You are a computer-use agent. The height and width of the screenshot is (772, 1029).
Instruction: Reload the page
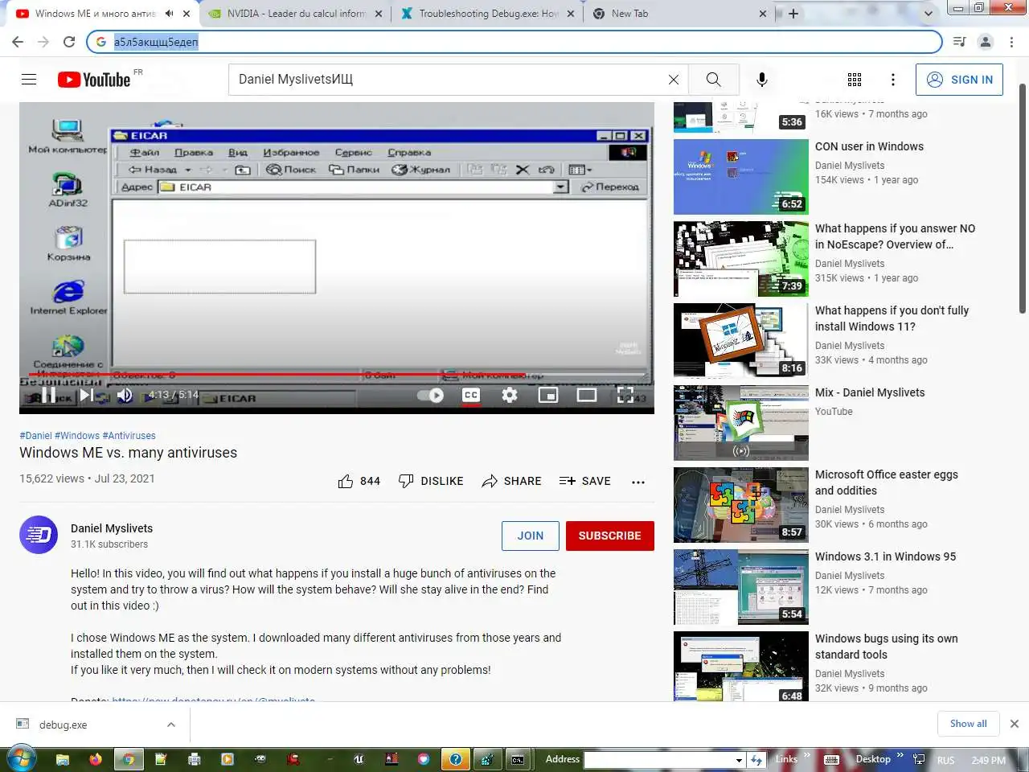pyautogui.click(x=69, y=42)
